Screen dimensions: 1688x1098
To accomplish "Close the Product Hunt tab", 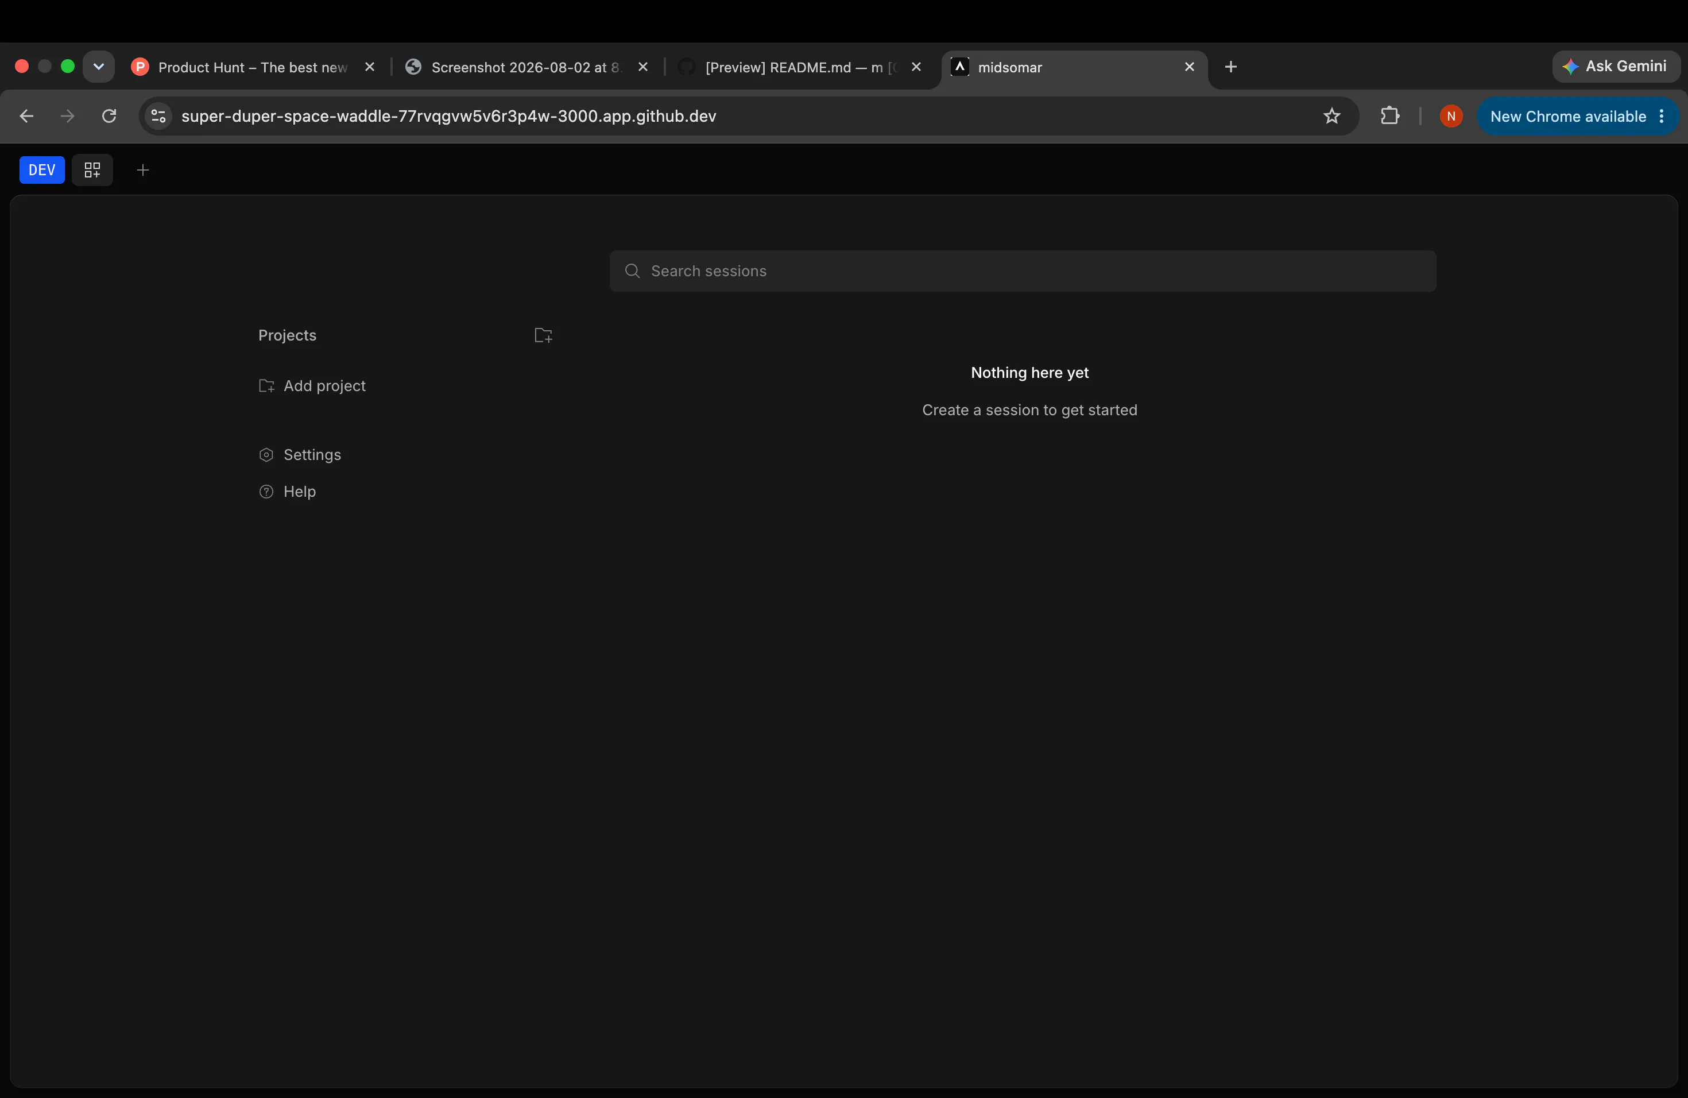I will pos(370,67).
